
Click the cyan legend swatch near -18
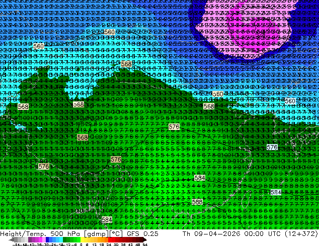(x=61, y=240)
